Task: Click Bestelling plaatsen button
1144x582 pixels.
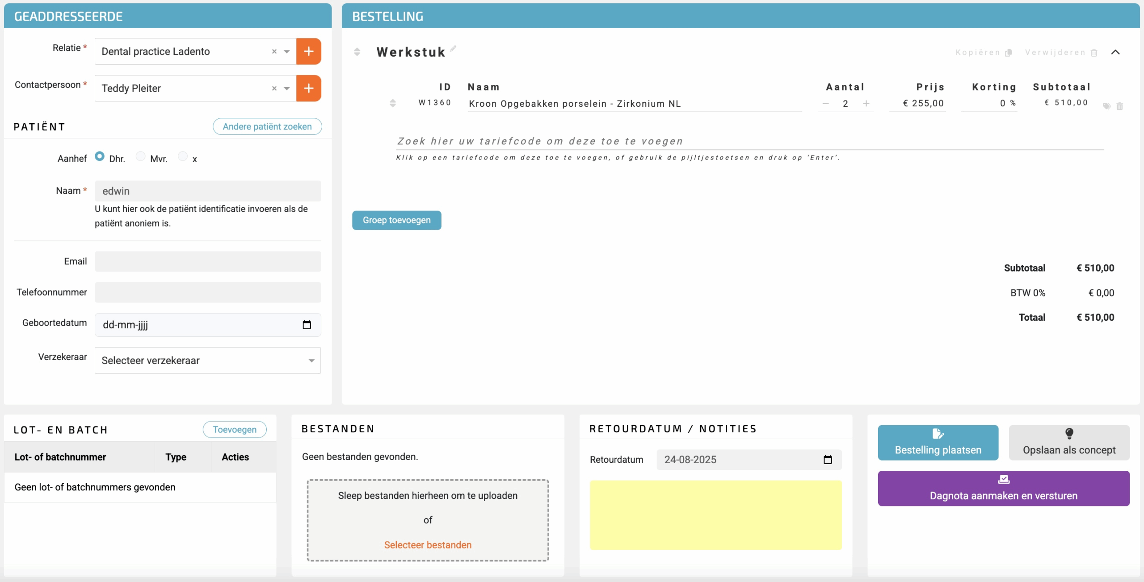Action: pos(938,442)
